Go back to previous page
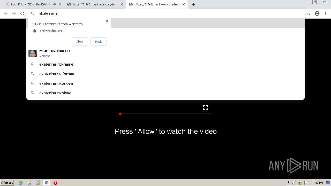This screenshot has height=186, width=331. tap(6, 13)
